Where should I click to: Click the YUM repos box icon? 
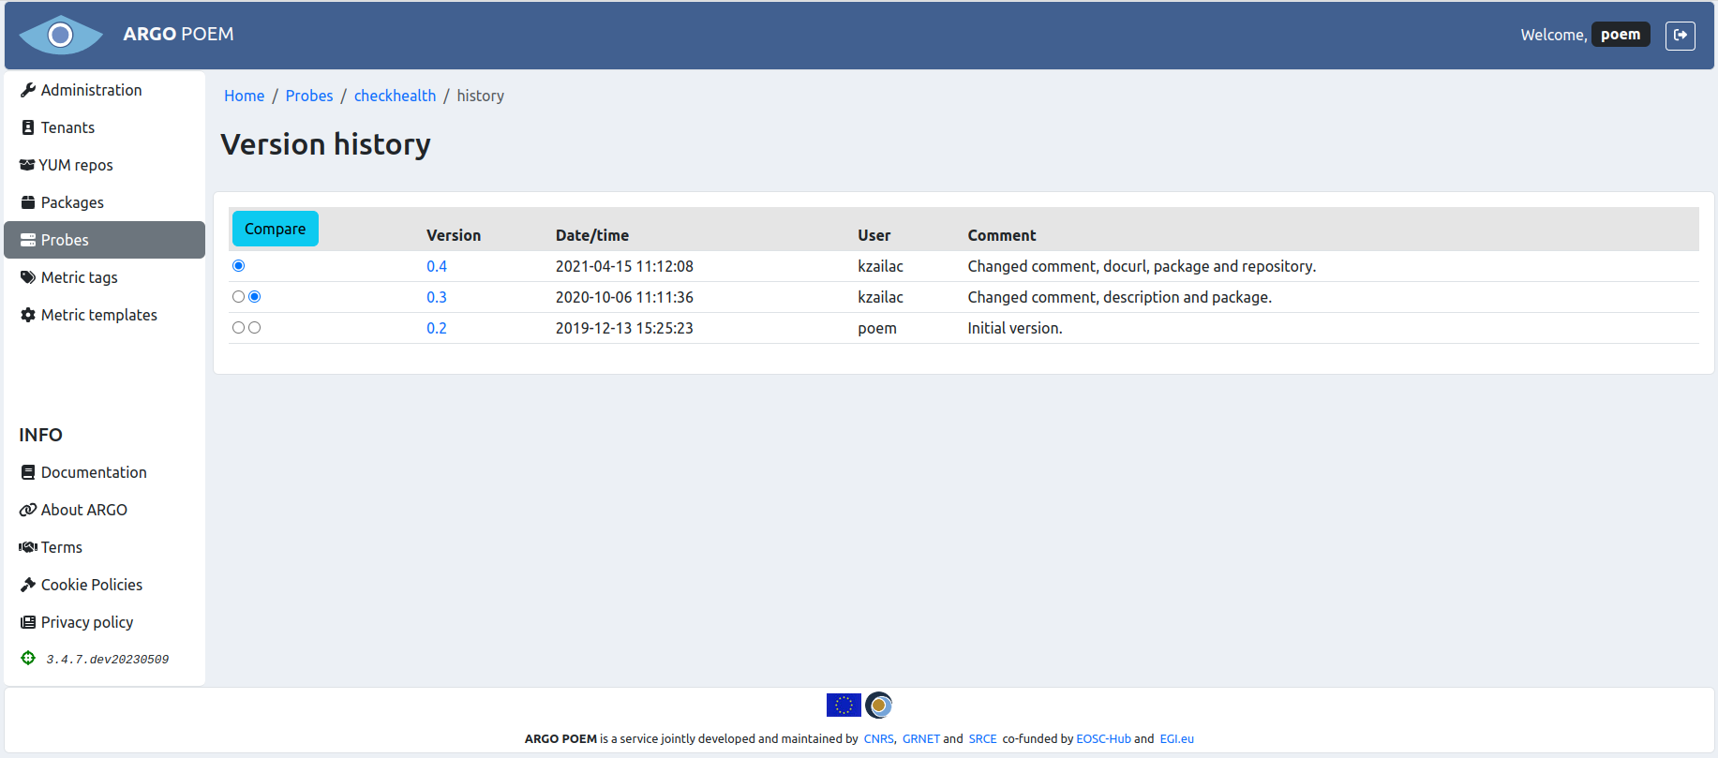pyautogui.click(x=27, y=165)
